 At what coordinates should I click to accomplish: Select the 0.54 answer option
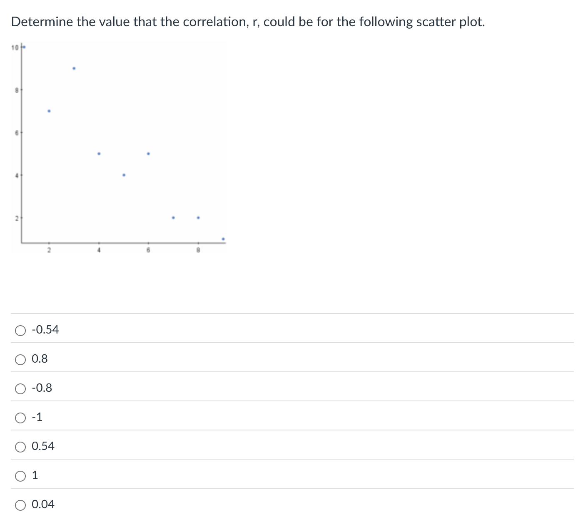[x=20, y=447]
